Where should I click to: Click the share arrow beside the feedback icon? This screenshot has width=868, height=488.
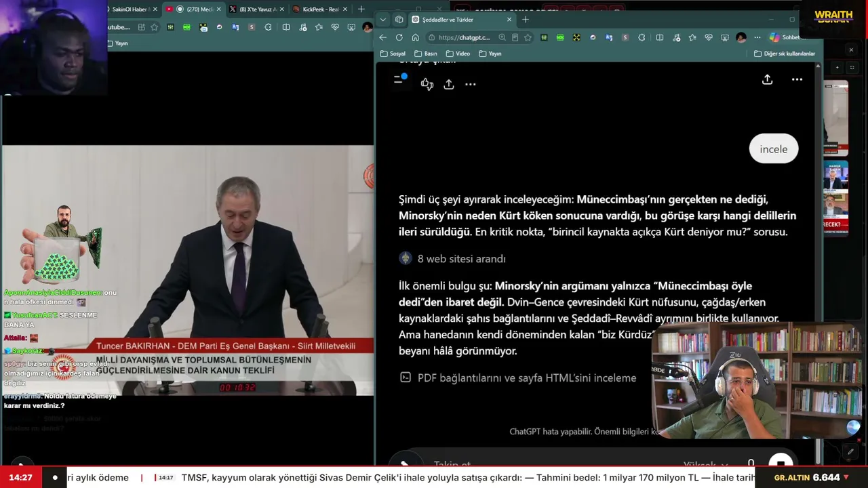[449, 84]
